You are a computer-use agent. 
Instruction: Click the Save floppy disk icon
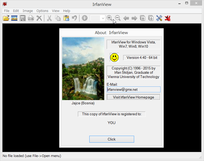[23, 18]
